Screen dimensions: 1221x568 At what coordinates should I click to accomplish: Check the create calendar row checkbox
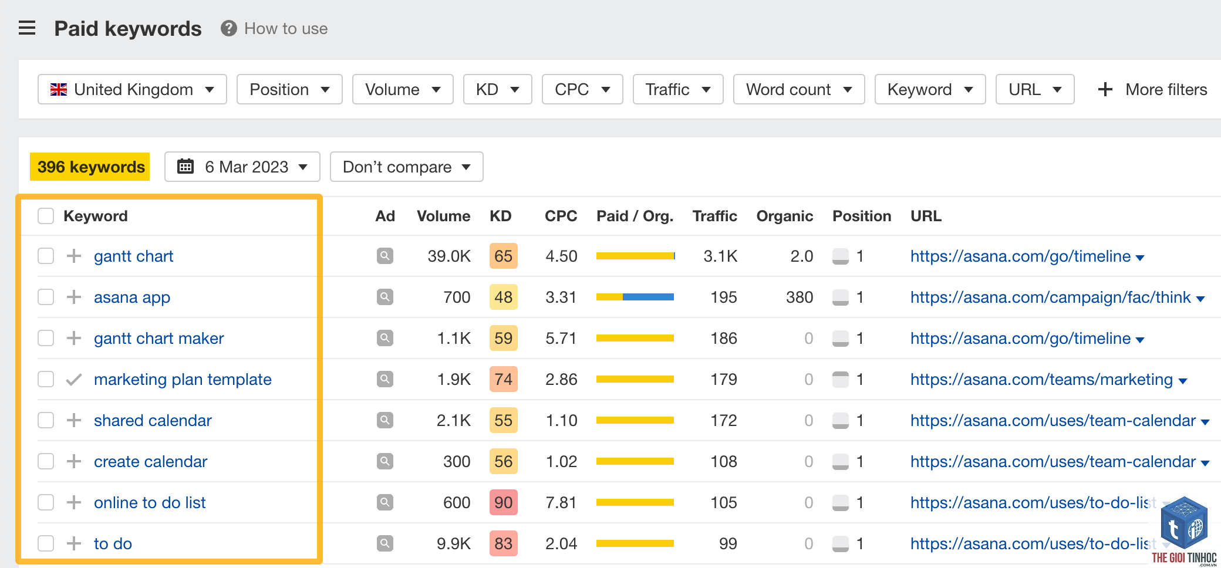coord(46,461)
